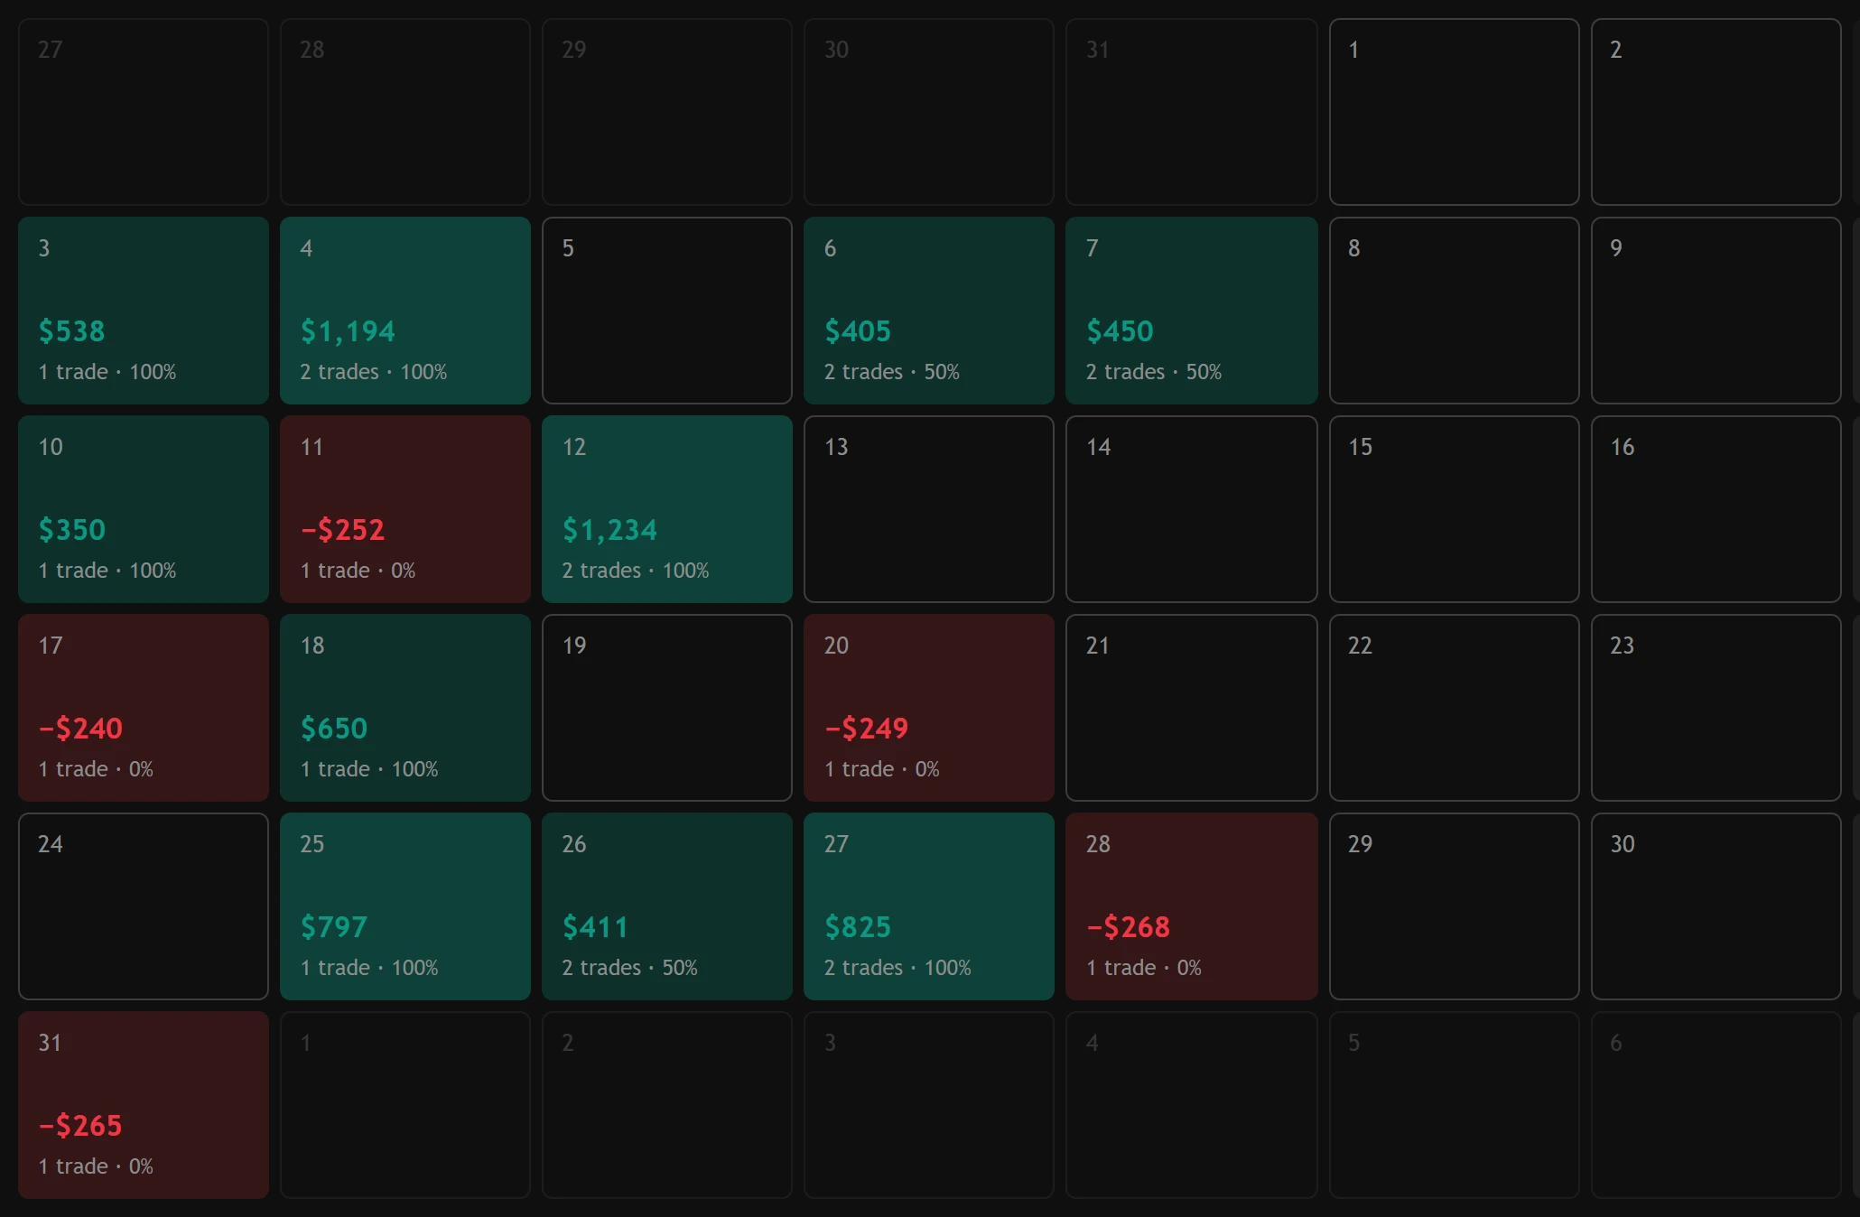Click the empty day 19 cell
The width and height of the screenshot is (1860, 1217).
(x=667, y=708)
